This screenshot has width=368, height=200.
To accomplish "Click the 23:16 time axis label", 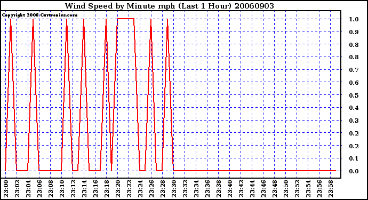I will tap(95, 189).
